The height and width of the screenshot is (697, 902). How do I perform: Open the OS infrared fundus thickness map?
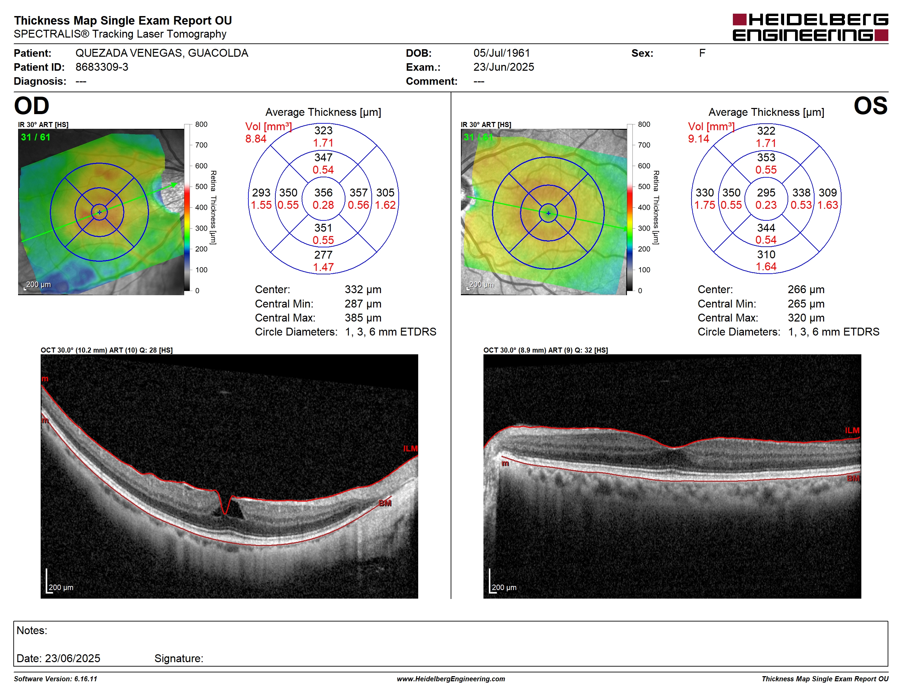point(544,212)
